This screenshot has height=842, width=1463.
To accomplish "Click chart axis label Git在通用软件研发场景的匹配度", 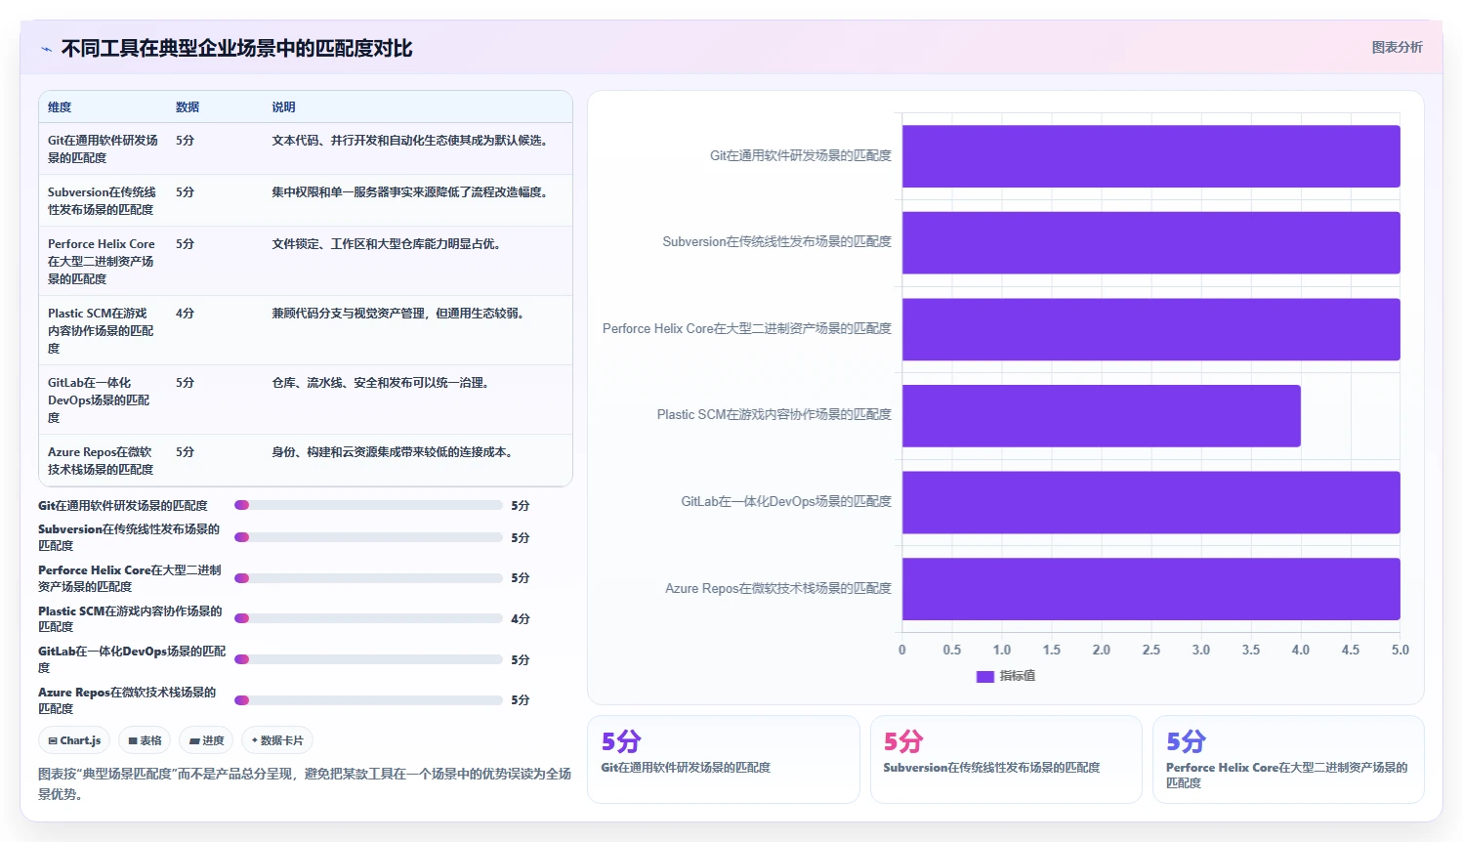I will click(x=800, y=155).
